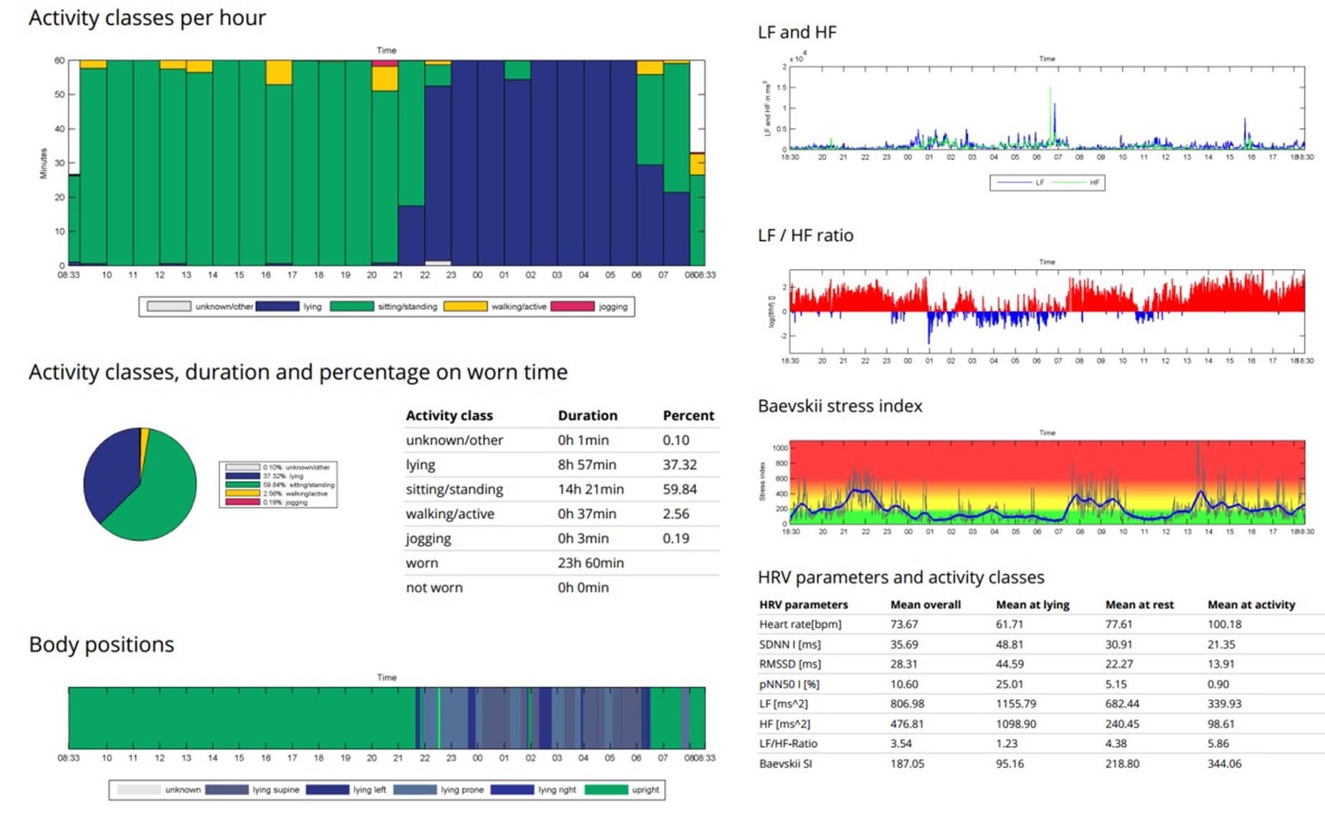Viewport: 1325px width, 814px height.
Task: Click the Percent column header
Action: (688, 416)
